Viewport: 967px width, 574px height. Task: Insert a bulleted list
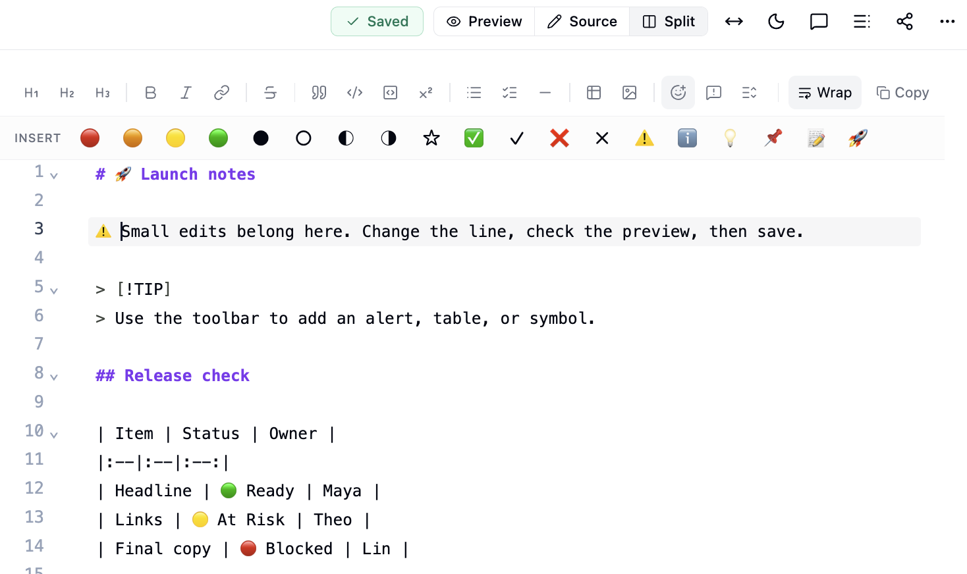point(474,93)
